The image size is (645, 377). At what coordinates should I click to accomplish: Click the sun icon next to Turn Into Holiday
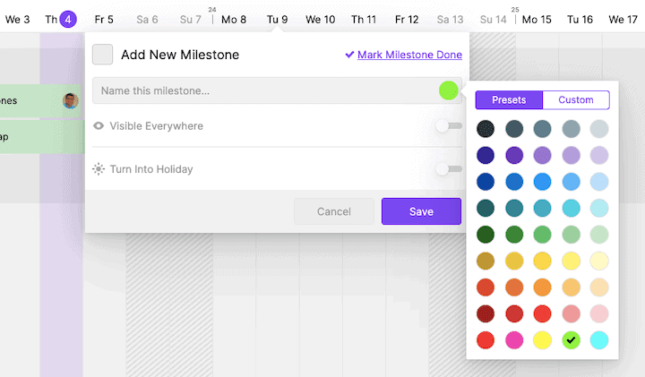pyautogui.click(x=99, y=169)
